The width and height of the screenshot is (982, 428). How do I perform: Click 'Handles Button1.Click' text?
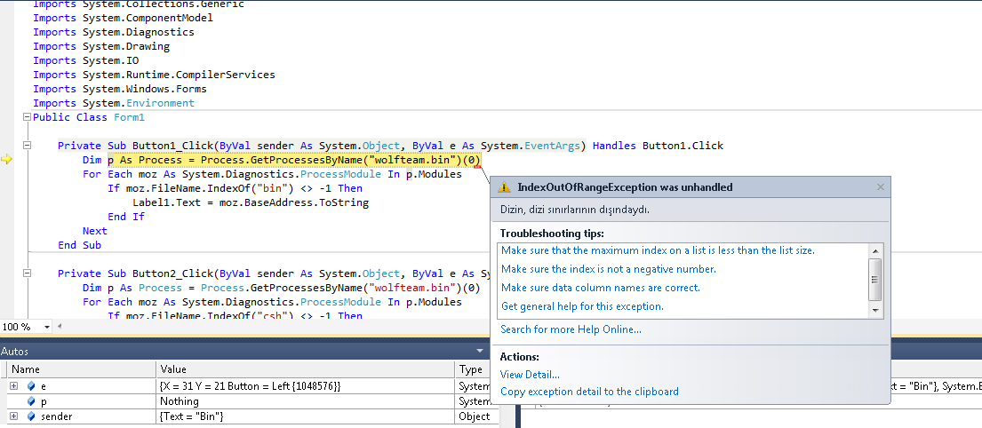[658, 146]
